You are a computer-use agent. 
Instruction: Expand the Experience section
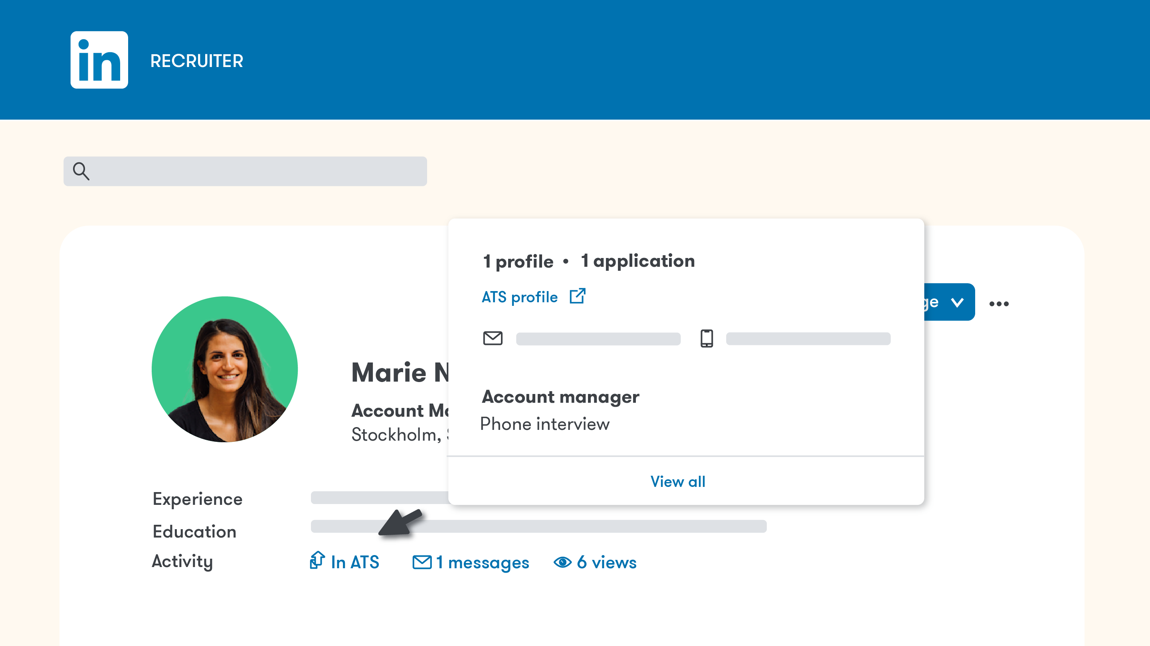click(197, 499)
